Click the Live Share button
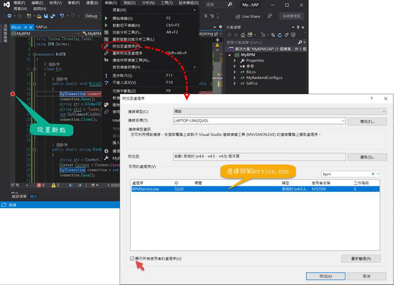 coord(248,16)
